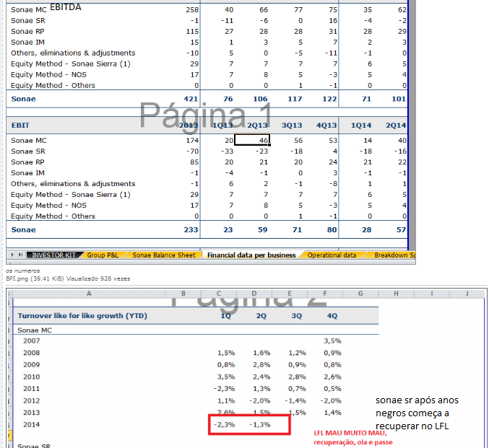489x448 pixels.
Task: Select column J header in lower spreadsheet
Action: click(x=467, y=294)
